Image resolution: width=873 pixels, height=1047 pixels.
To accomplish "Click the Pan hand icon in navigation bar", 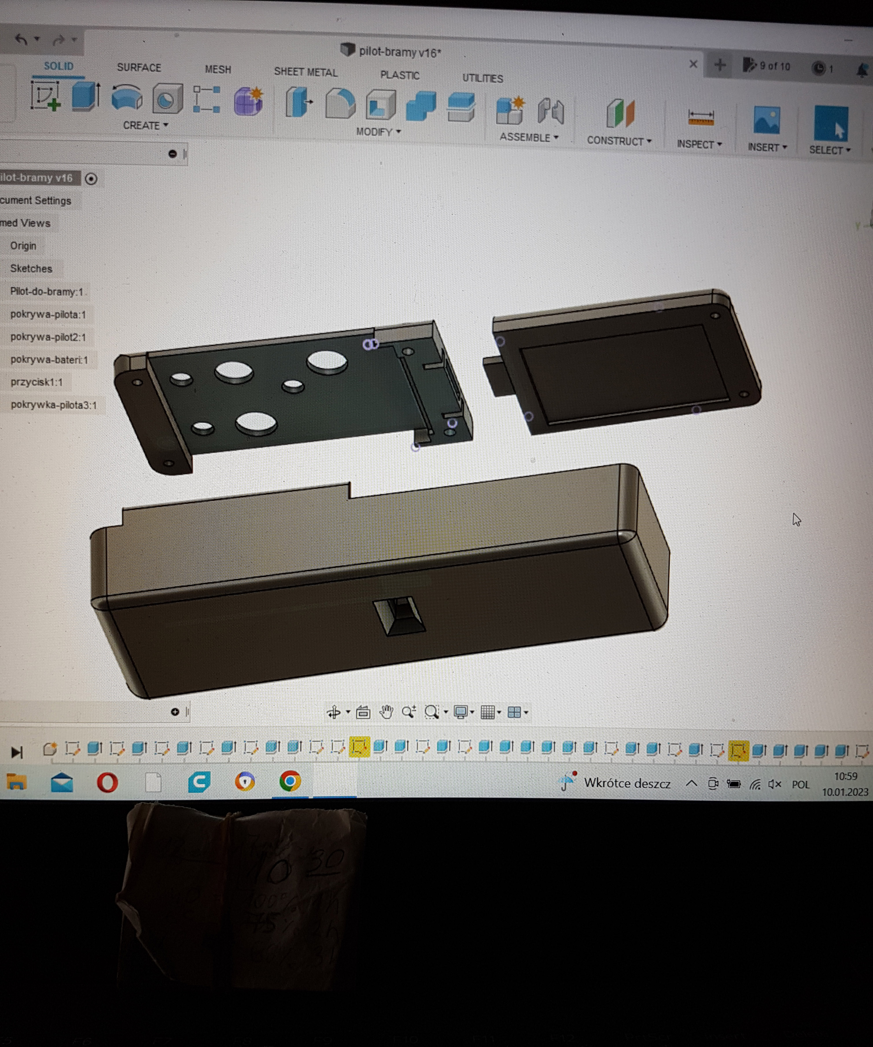I will [386, 712].
